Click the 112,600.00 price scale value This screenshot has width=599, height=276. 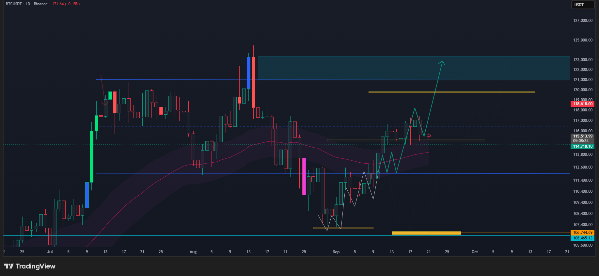coord(583,167)
